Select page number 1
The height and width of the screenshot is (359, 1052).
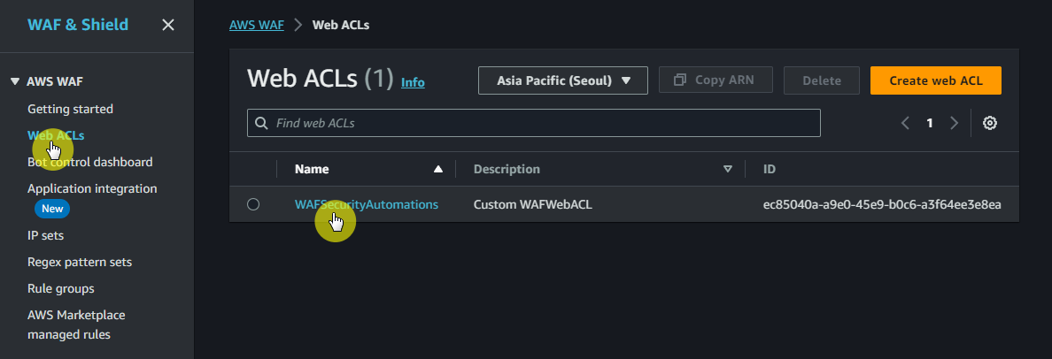point(930,123)
